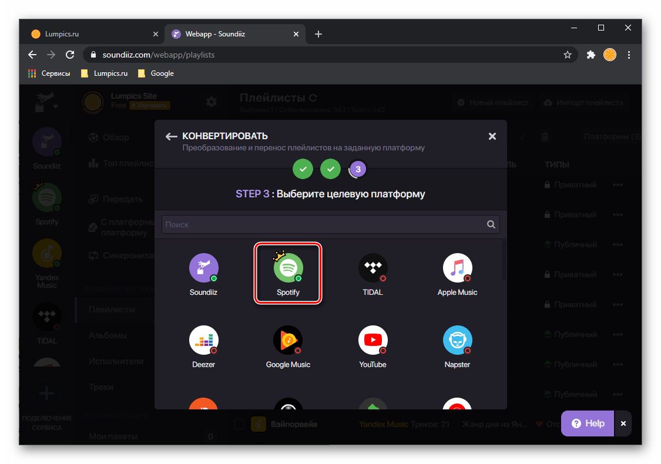Open a new browser tab

click(x=318, y=34)
